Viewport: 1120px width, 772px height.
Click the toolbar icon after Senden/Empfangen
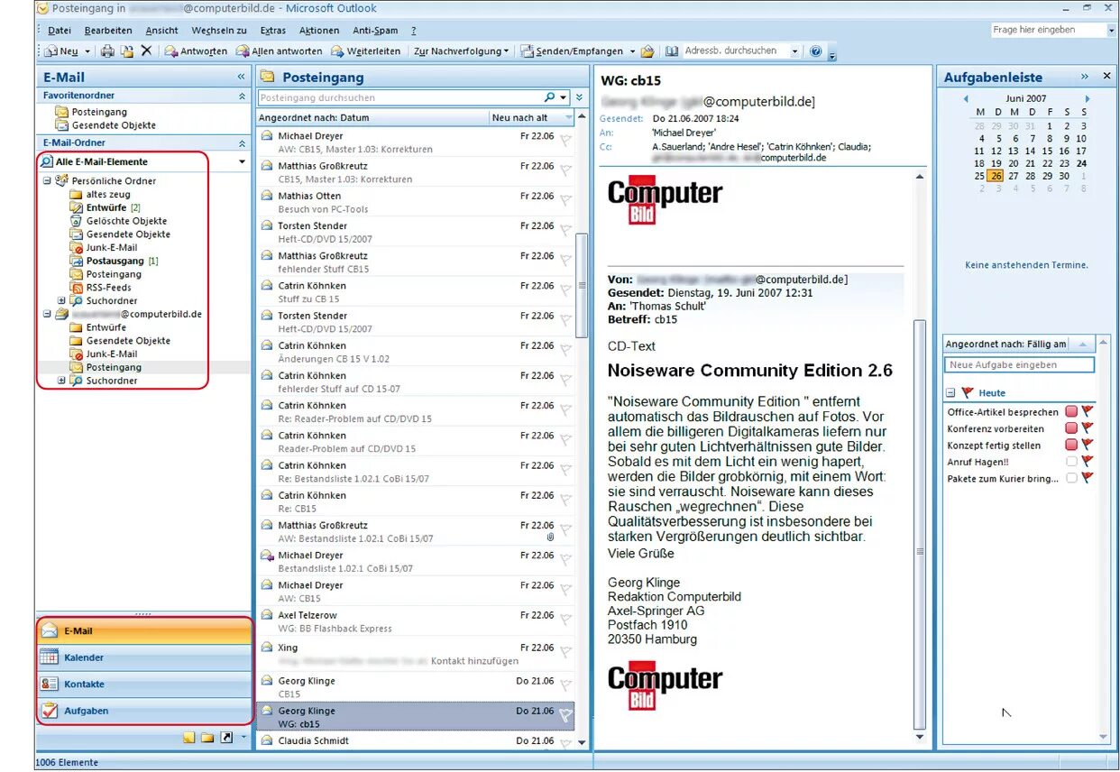(647, 51)
